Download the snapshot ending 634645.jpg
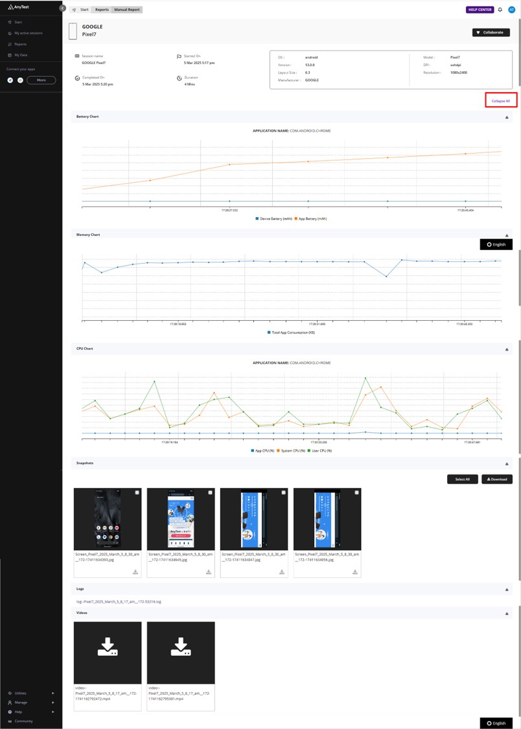Screen dimensions: 521x729 (209, 572)
